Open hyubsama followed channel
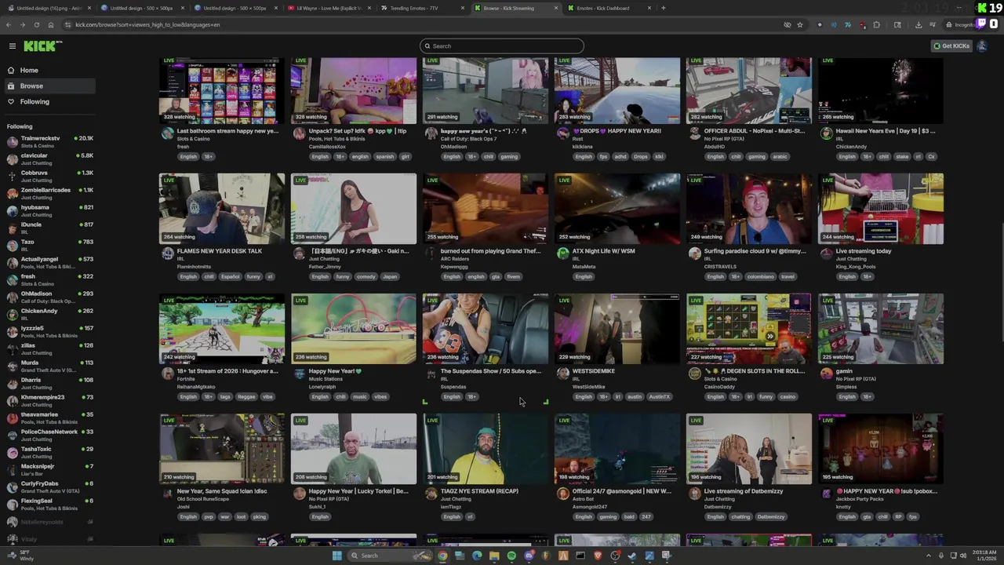Image resolution: width=1004 pixels, height=565 pixels. click(49, 210)
